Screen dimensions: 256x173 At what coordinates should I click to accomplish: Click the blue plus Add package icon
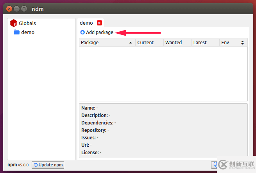coord(82,32)
